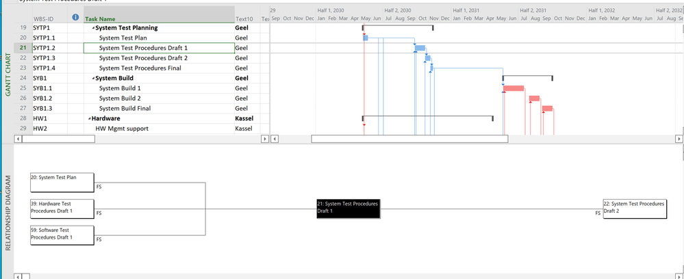684x279 pixels.
Task: Select row number 22
Action: tap(23, 58)
